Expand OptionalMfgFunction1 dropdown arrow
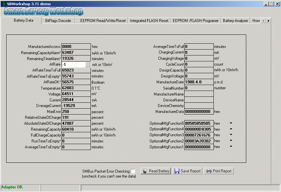 (231, 147)
